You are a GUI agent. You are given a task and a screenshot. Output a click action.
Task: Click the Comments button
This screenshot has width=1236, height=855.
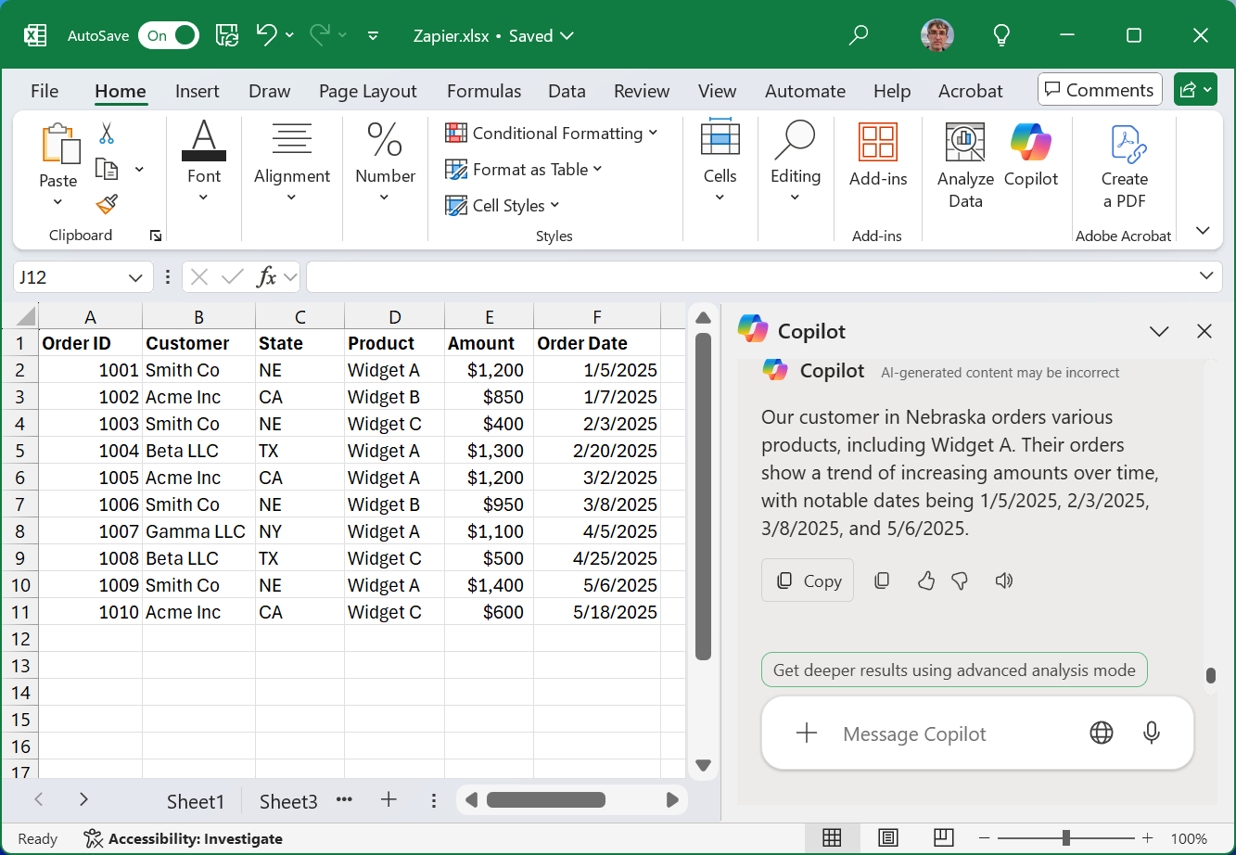tap(1100, 90)
